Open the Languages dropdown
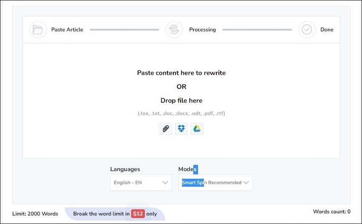 click(x=141, y=183)
